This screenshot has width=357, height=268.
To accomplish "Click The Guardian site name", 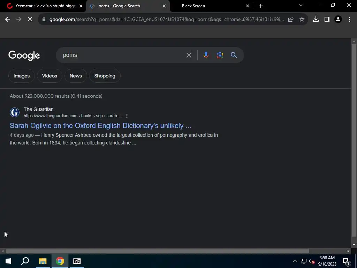I will [38, 109].
